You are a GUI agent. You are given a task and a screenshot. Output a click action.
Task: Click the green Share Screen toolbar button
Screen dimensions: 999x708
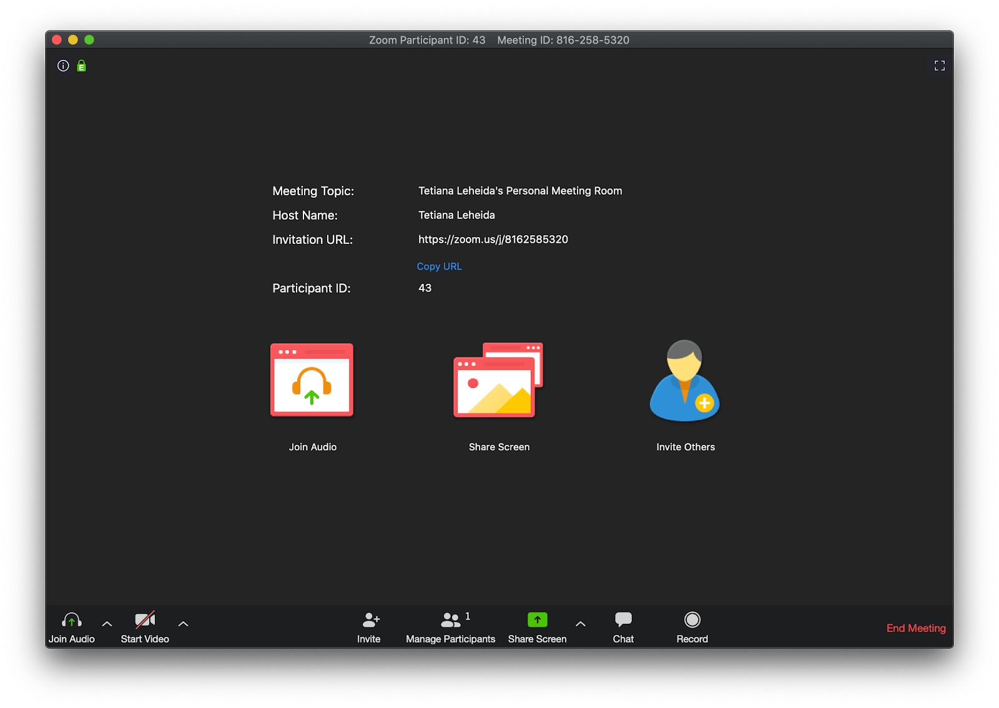(x=537, y=627)
